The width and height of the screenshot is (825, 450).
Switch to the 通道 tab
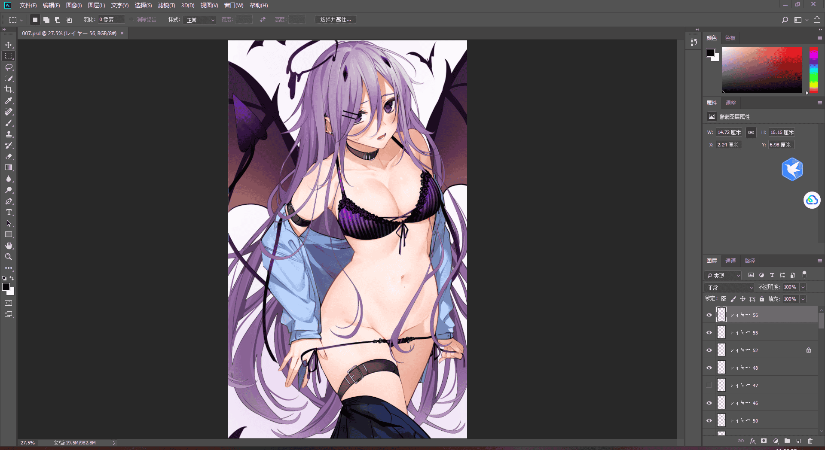[730, 261]
